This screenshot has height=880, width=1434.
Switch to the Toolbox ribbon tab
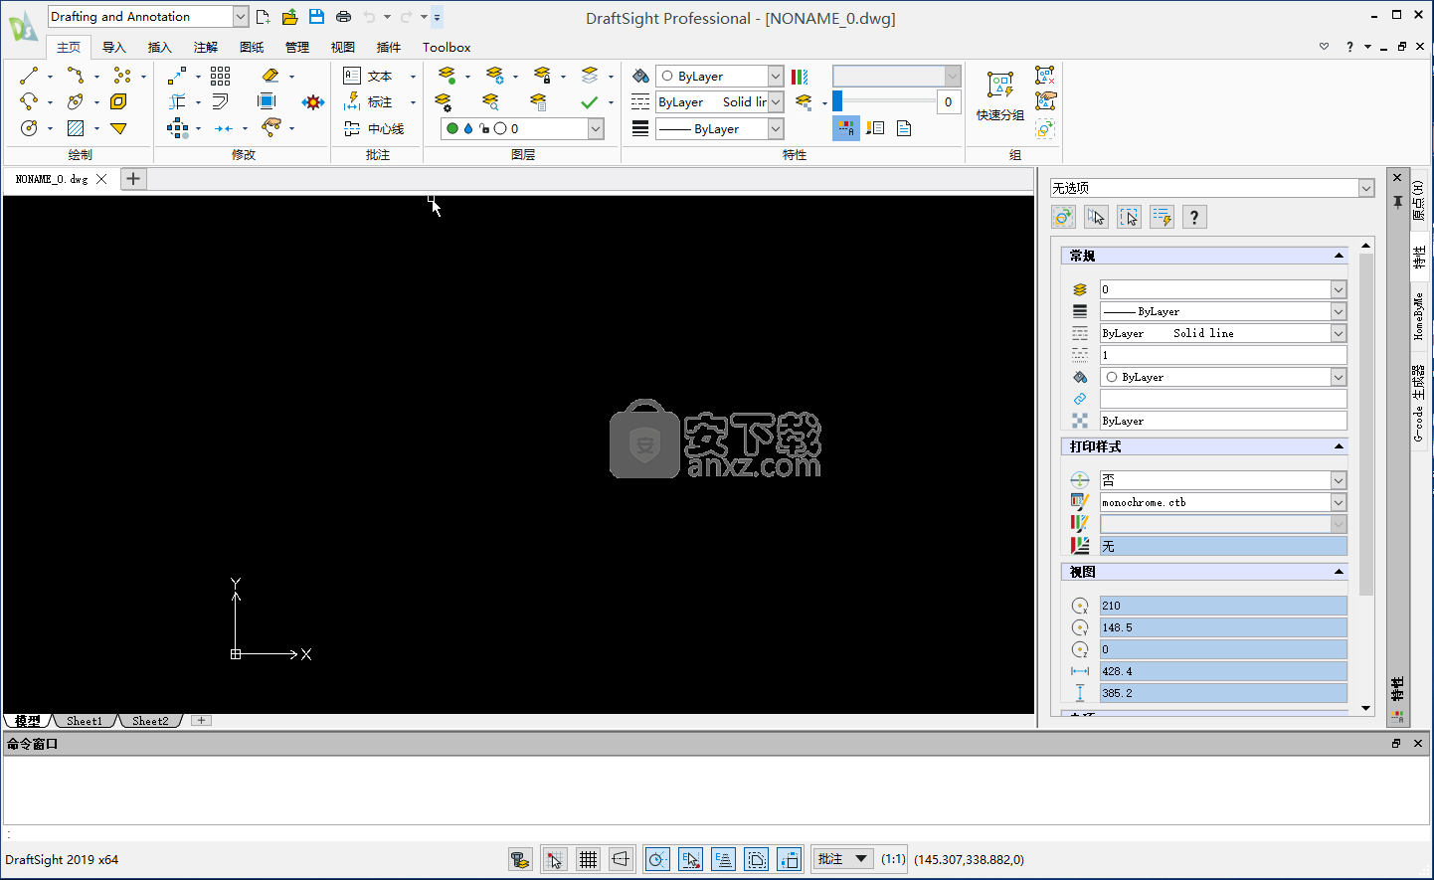point(447,47)
